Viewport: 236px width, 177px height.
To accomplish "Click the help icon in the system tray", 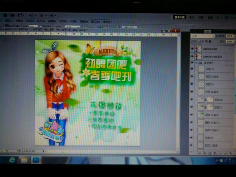I will click(225, 160).
